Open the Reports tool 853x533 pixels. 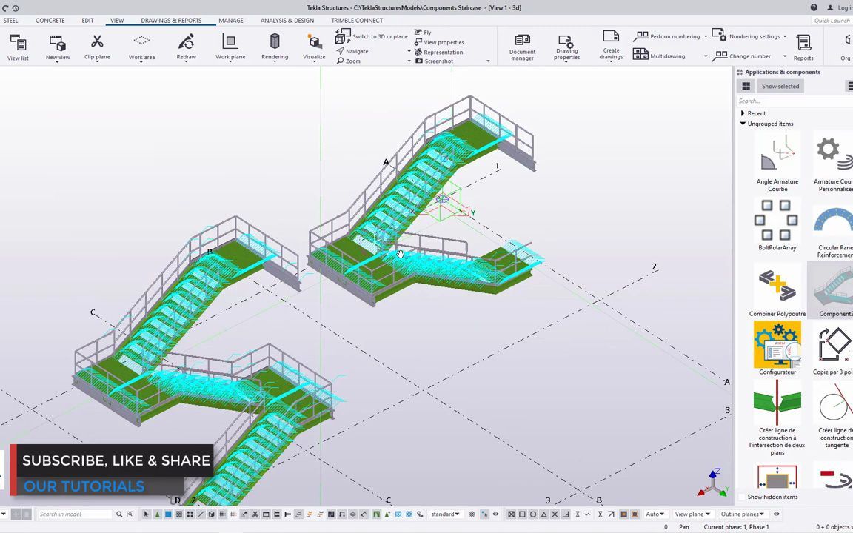click(803, 47)
